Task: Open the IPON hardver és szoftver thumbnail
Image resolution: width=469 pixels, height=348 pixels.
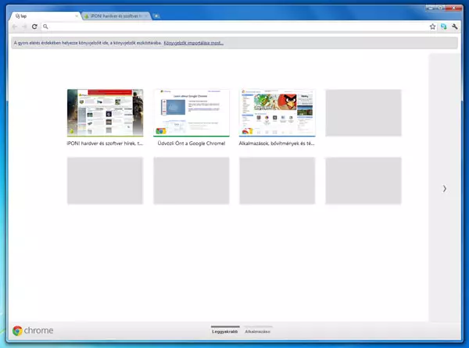Action: point(105,113)
